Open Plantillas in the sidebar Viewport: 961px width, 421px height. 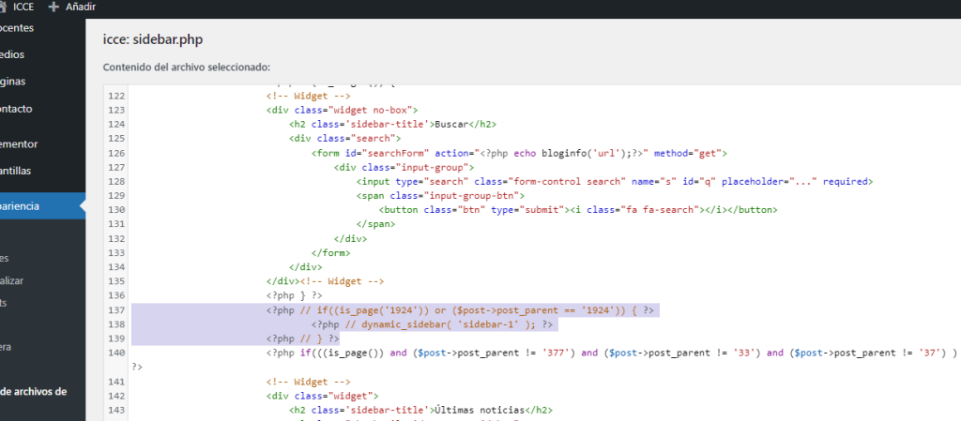(19, 171)
